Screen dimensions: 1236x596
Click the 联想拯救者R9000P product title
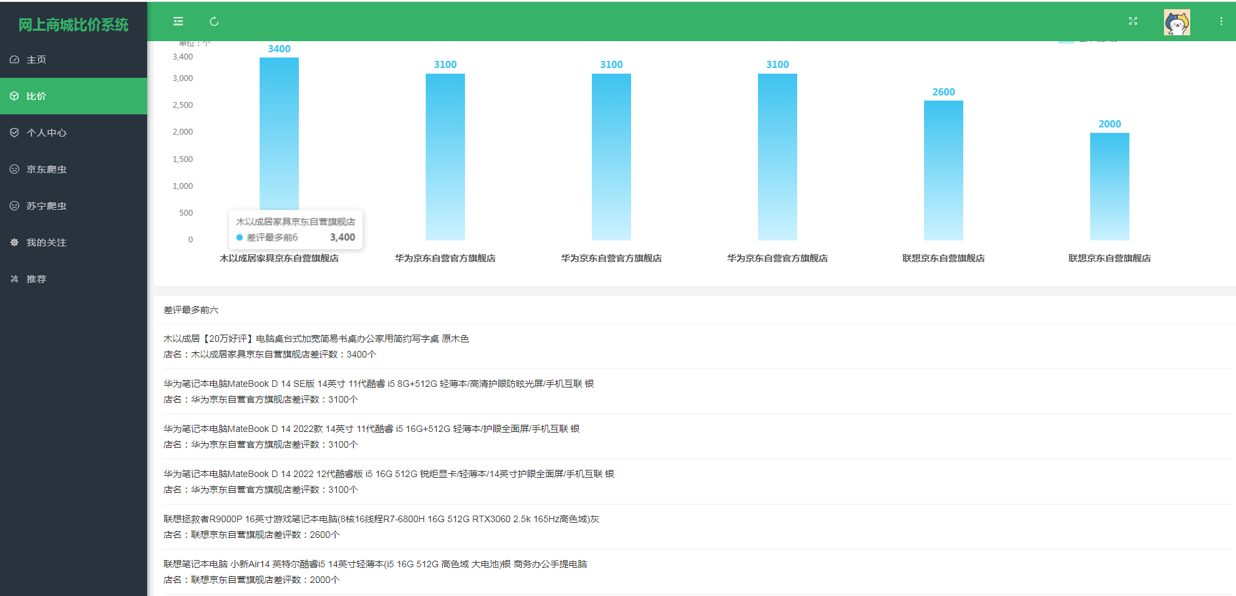pyautogui.click(x=381, y=519)
